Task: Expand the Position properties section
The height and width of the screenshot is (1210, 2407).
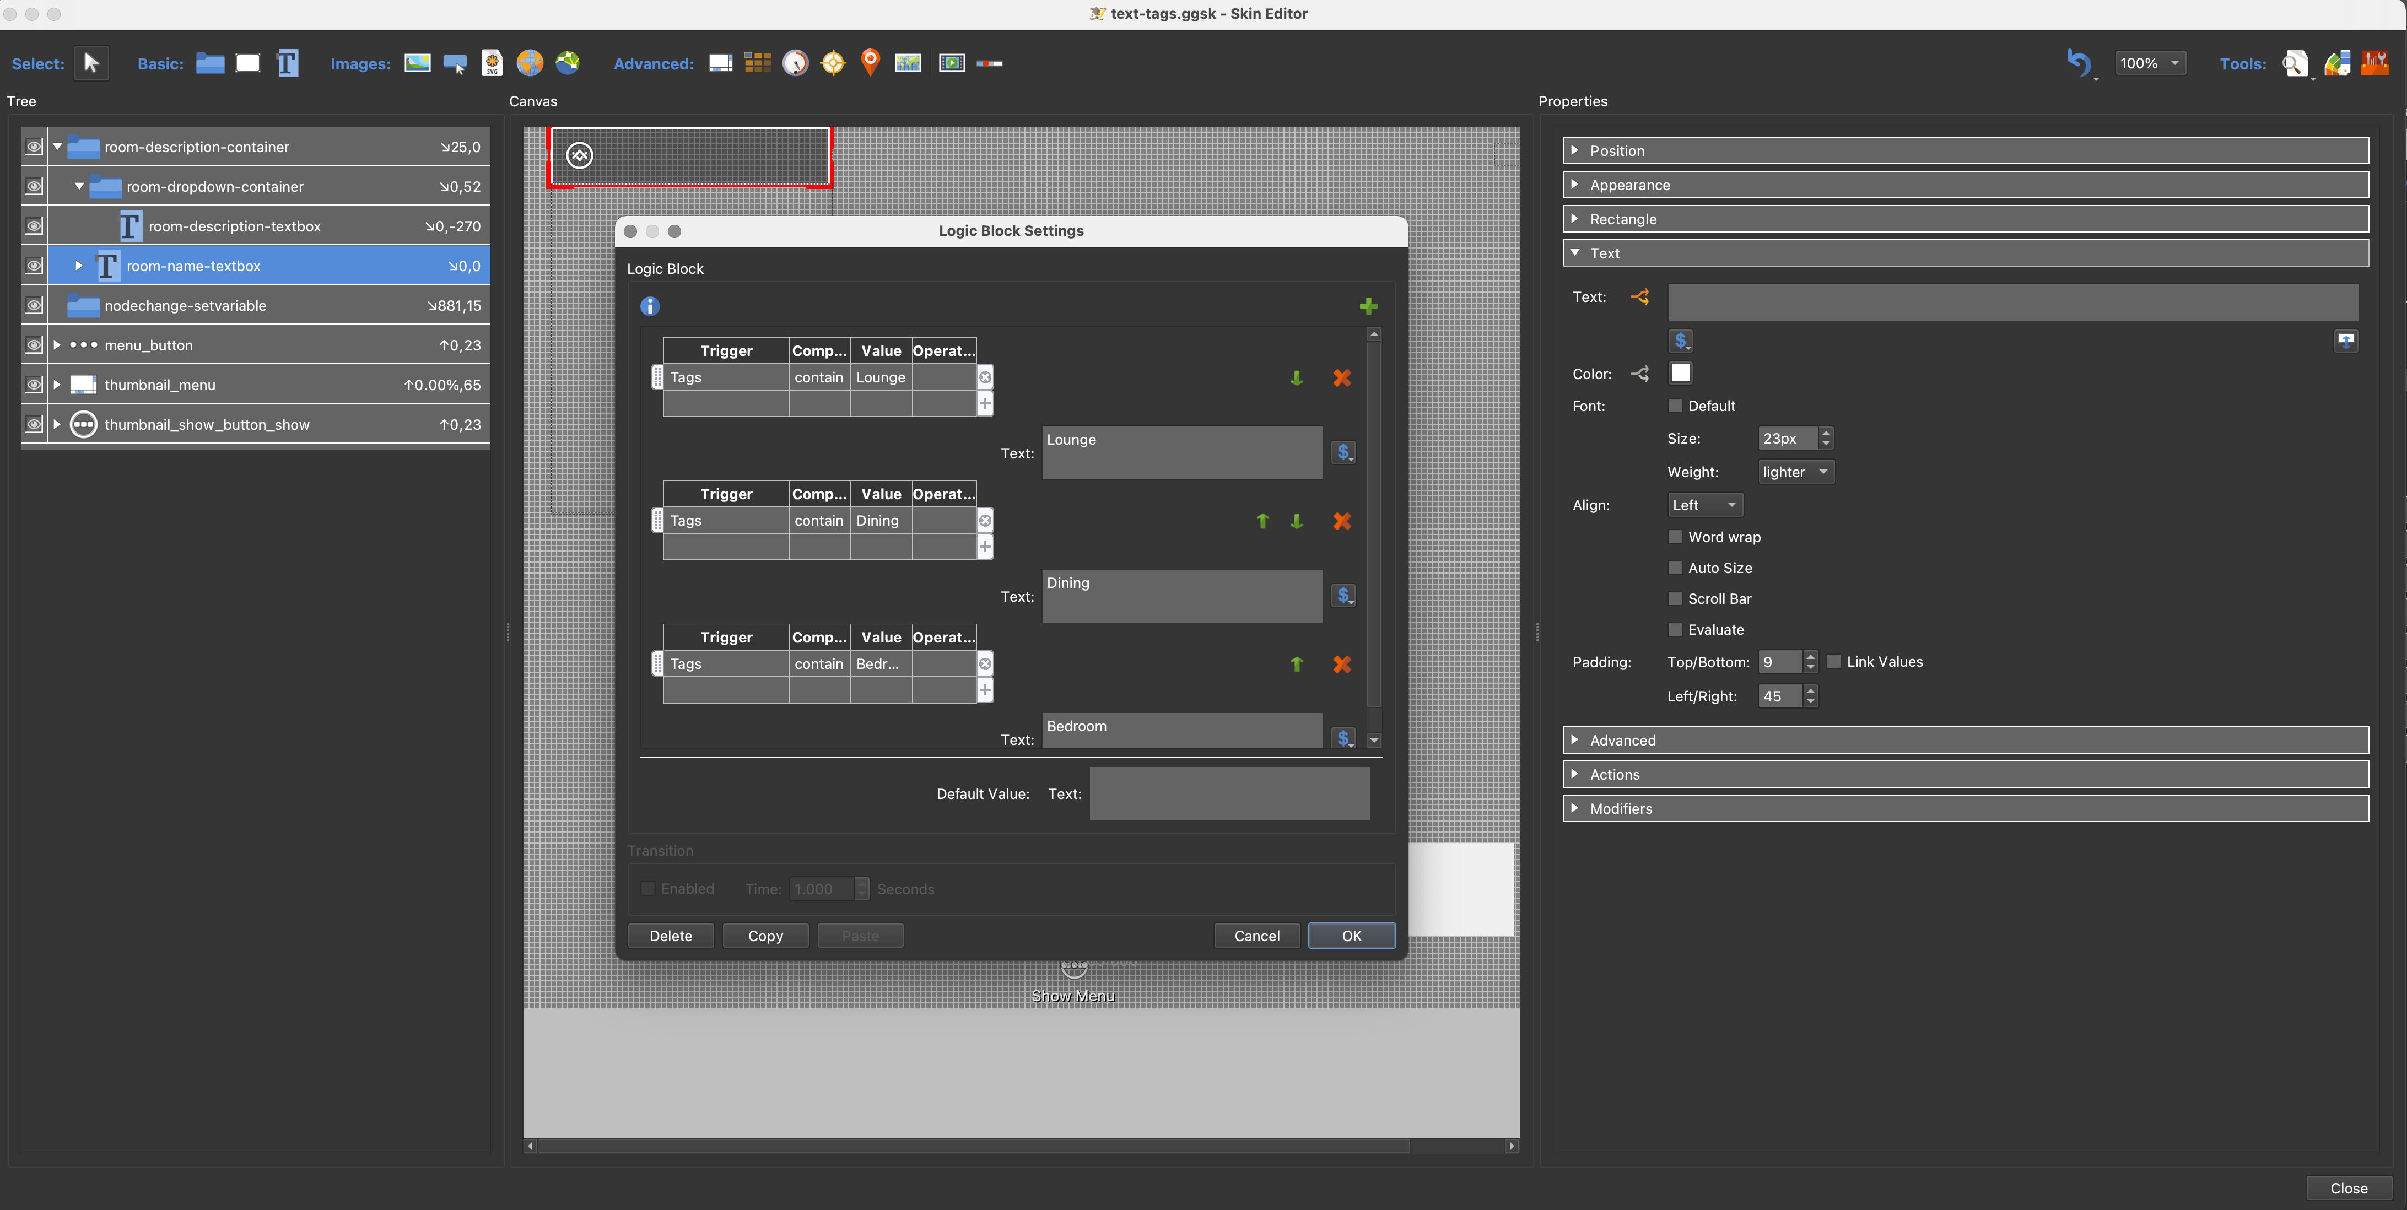Action: [x=1965, y=149]
